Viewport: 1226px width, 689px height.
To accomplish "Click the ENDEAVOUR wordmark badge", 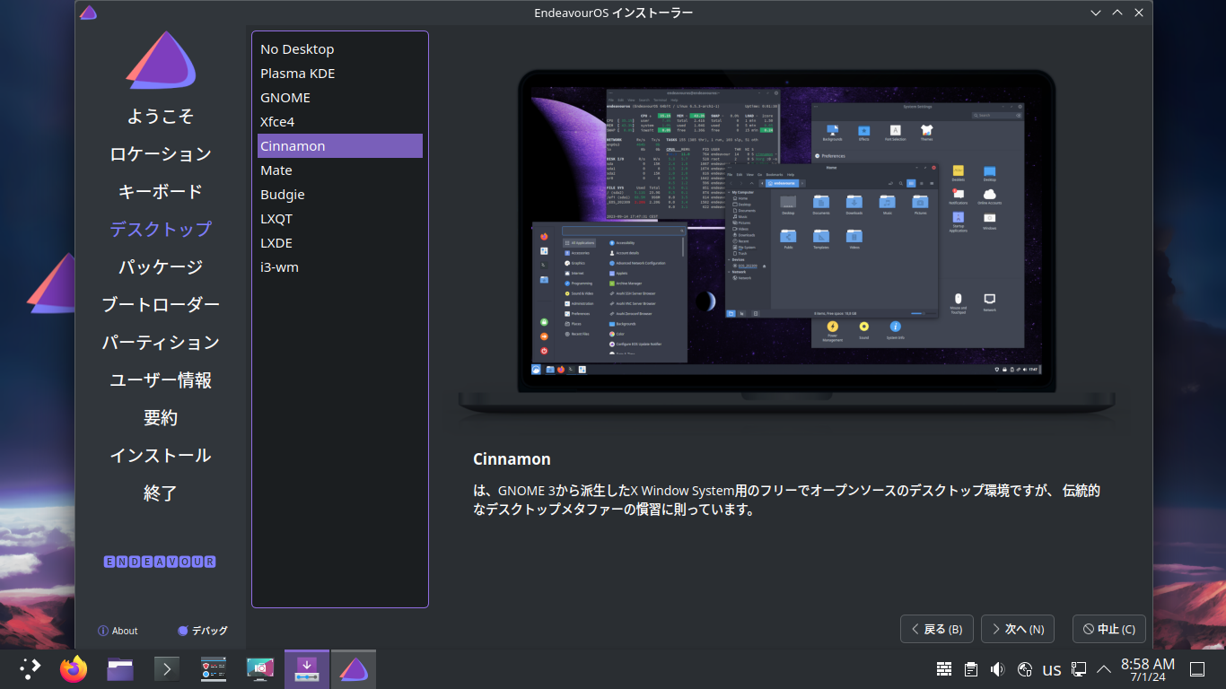I will click(x=160, y=562).
